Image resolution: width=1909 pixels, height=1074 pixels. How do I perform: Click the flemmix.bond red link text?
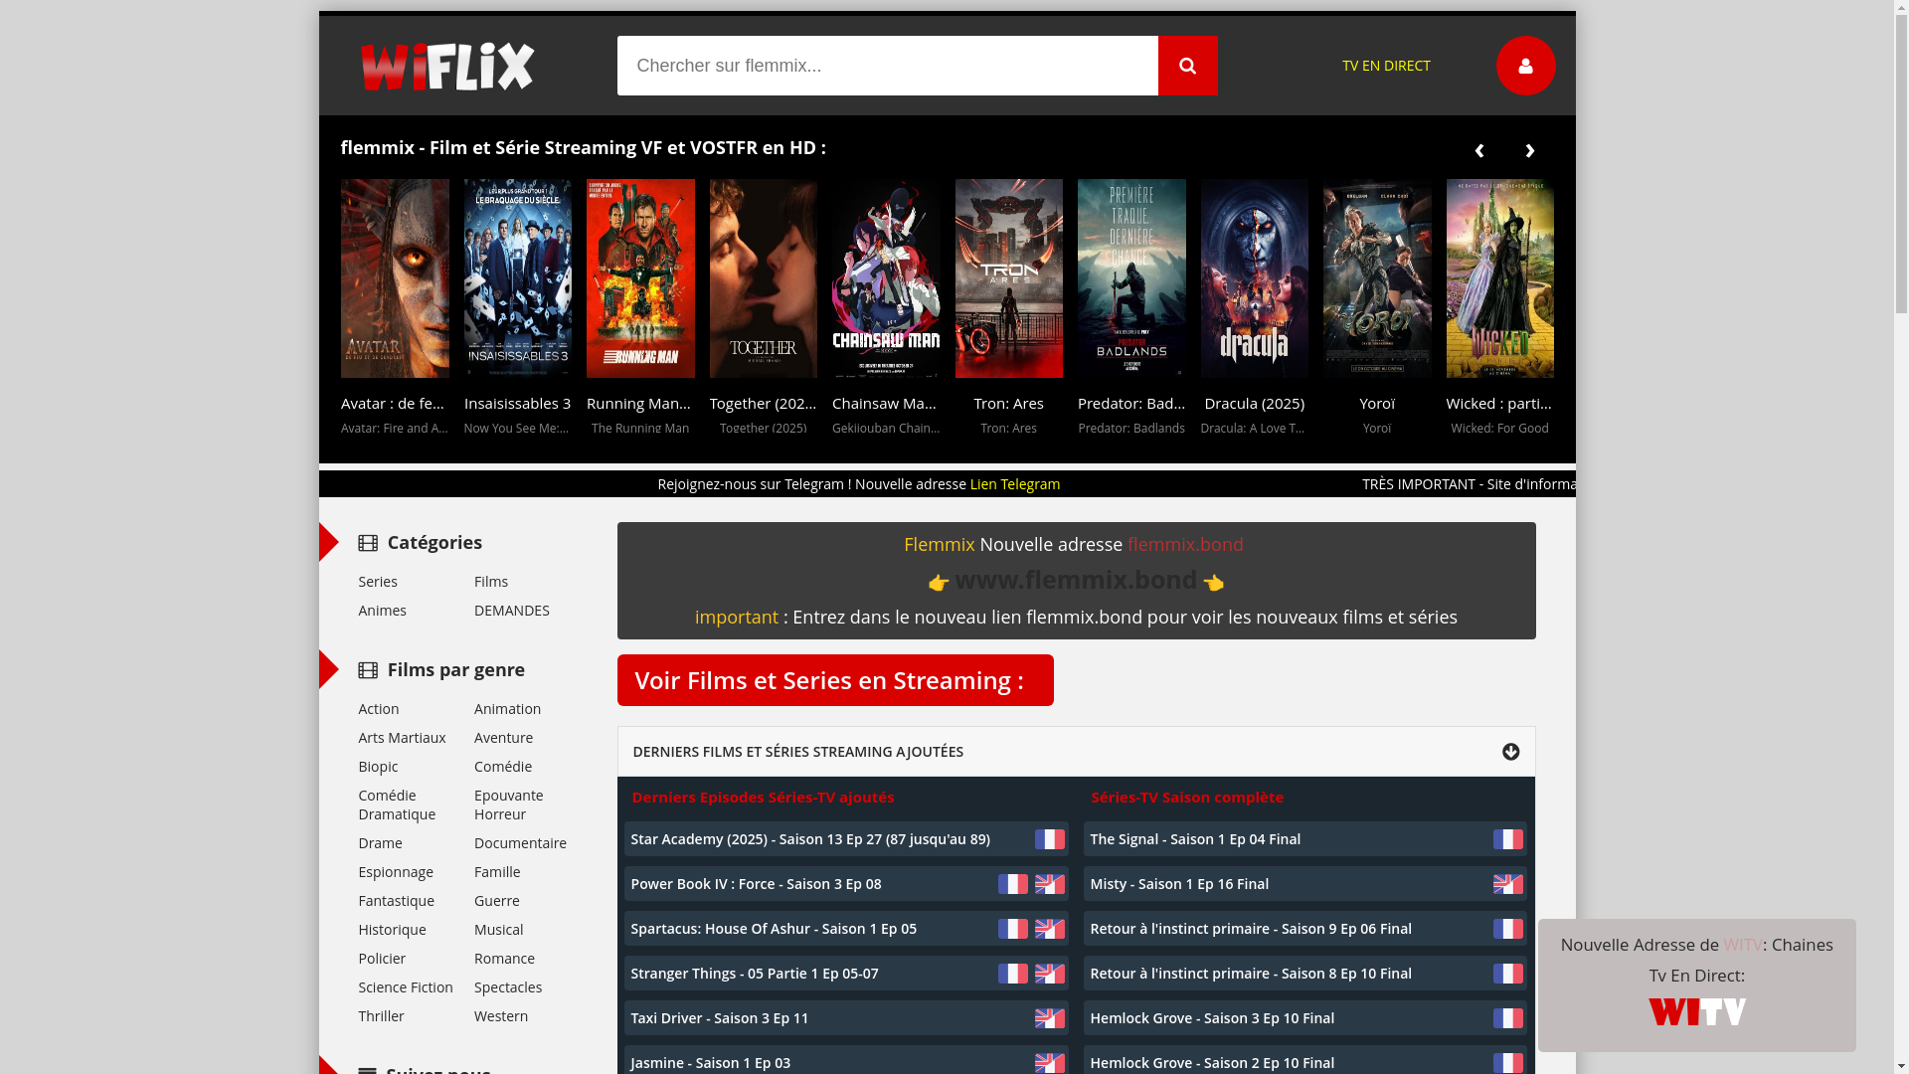pyautogui.click(x=1185, y=545)
